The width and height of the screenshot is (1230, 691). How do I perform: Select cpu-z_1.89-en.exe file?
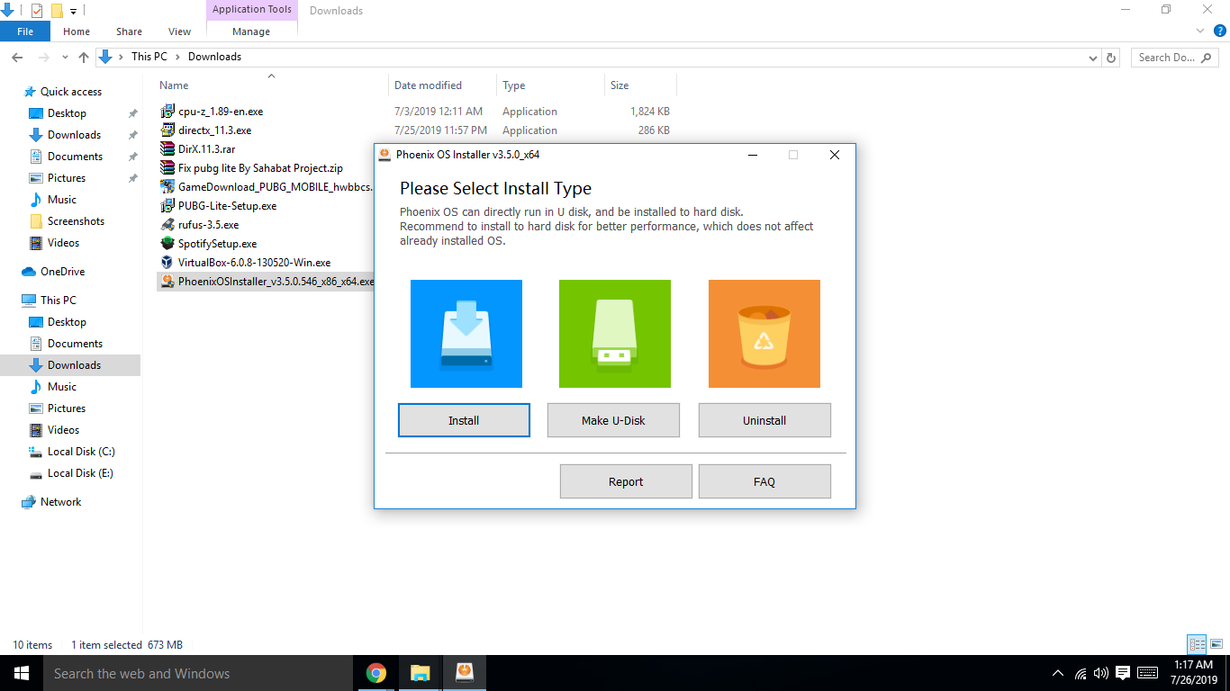coord(221,112)
